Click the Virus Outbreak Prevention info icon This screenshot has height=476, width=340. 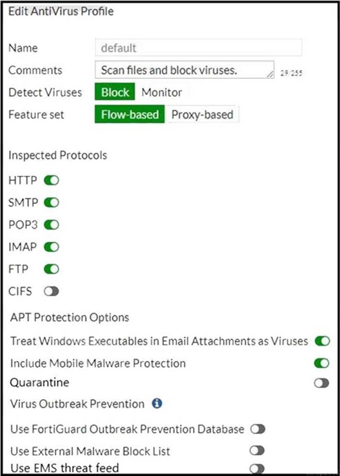click(157, 403)
